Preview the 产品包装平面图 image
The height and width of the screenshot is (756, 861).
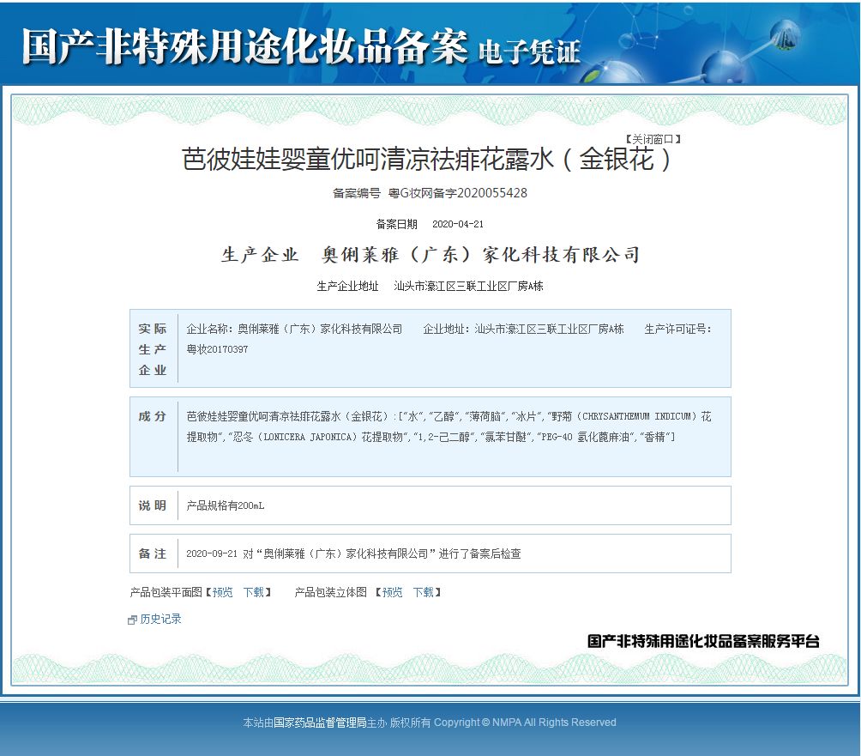[x=222, y=592]
